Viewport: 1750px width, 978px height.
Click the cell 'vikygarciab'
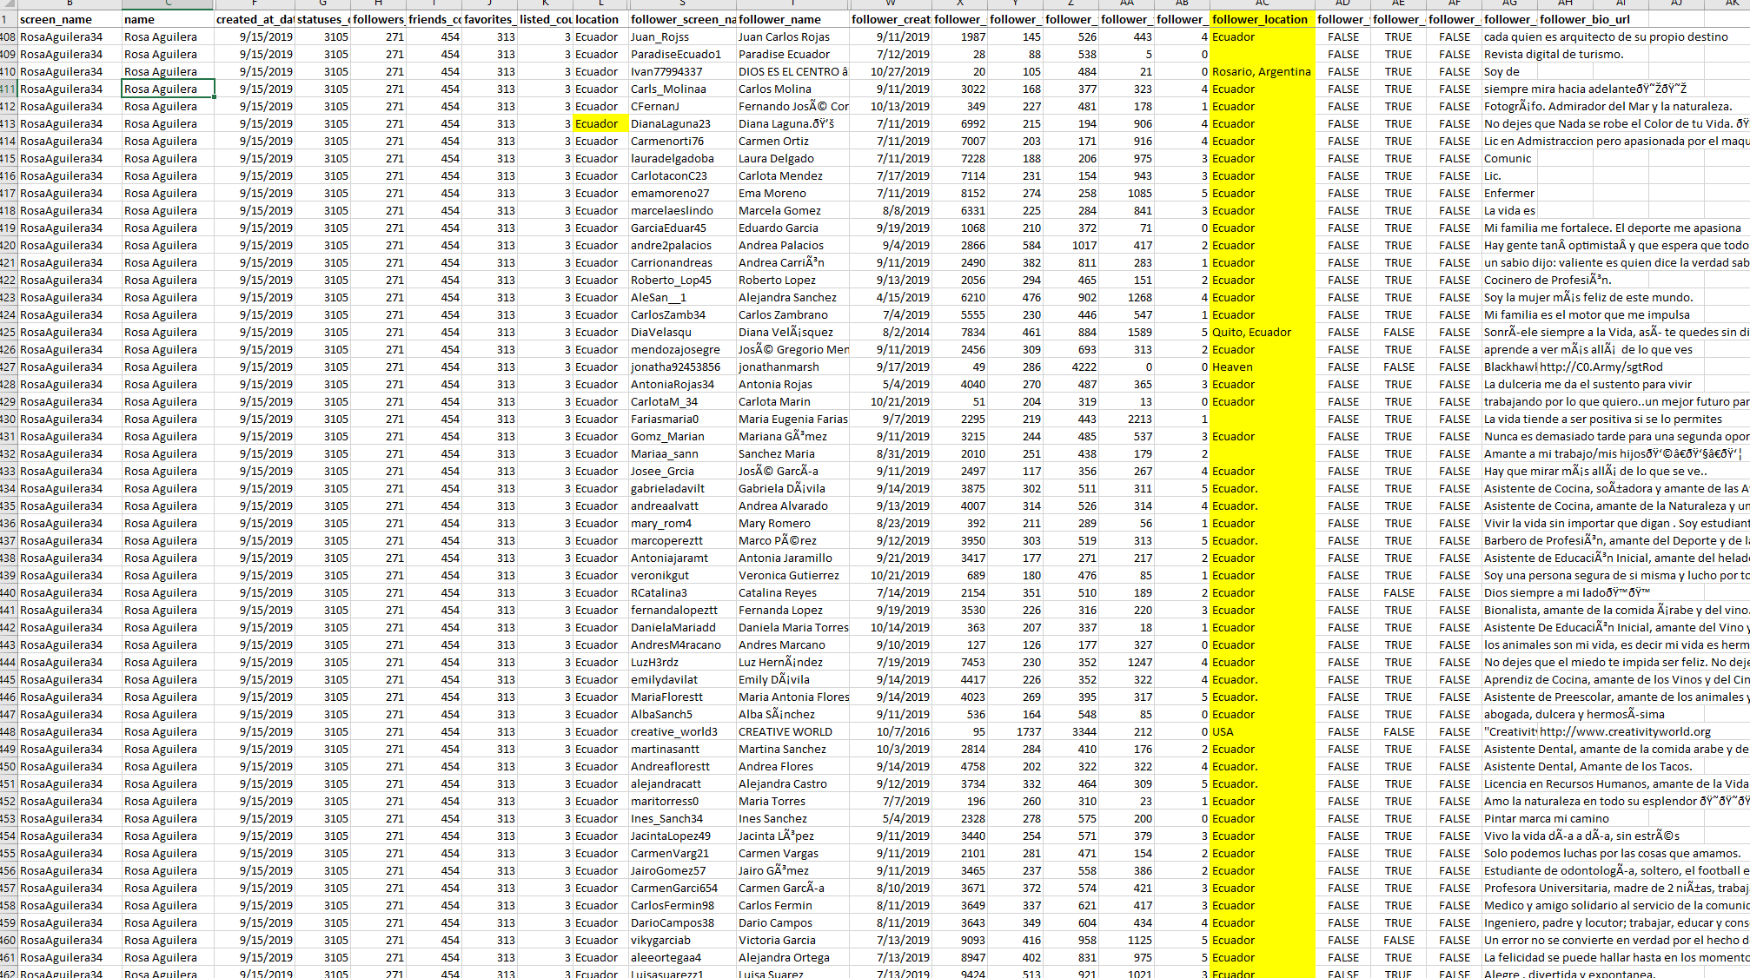(x=682, y=940)
